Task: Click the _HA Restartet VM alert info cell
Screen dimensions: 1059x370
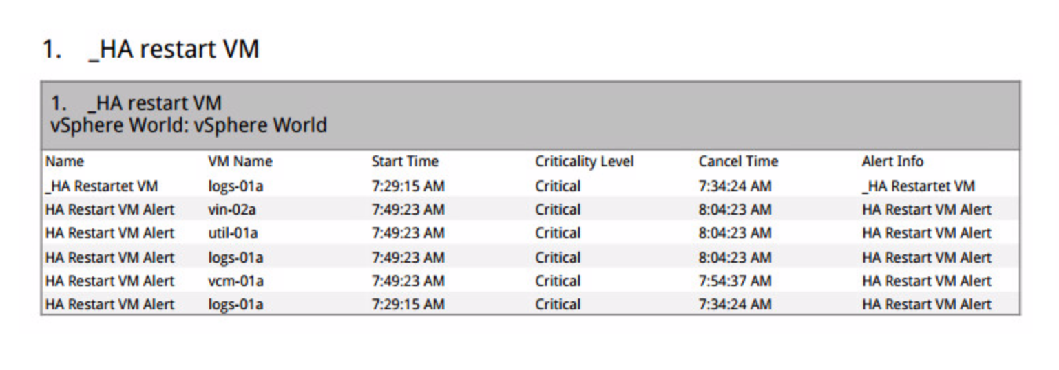Action: click(918, 186)
